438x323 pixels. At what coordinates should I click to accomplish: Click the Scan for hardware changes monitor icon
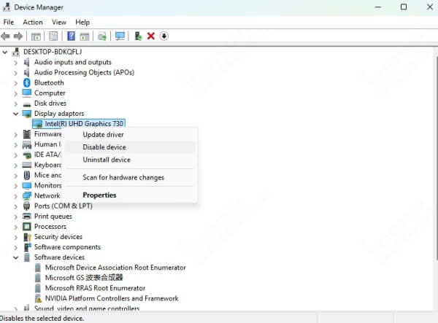click(x=120, y=36)
